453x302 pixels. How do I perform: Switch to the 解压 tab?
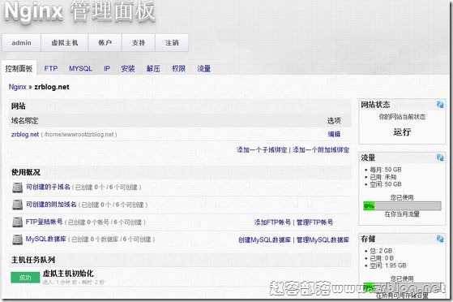pyautogui.click(x=153, y=69)
